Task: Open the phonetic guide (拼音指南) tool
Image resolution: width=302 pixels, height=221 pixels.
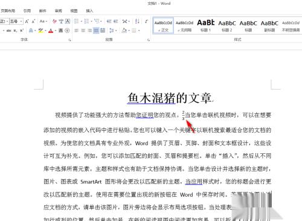Action: [61, 21]
